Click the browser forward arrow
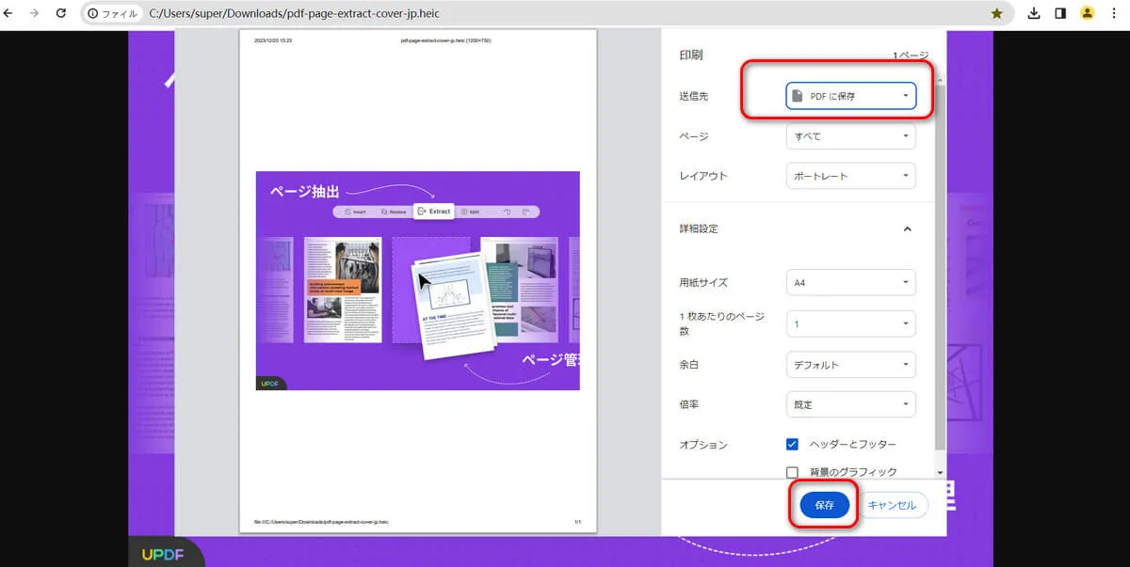 [35, 14]
